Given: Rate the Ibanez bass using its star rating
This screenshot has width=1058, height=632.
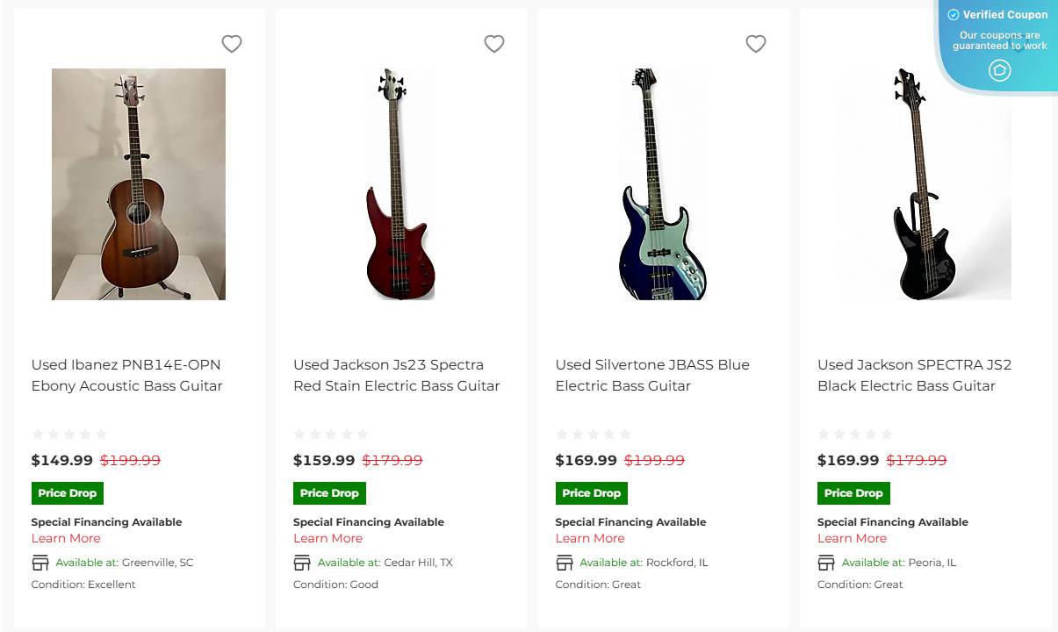Looking at the screenshot, I should 69,434.
